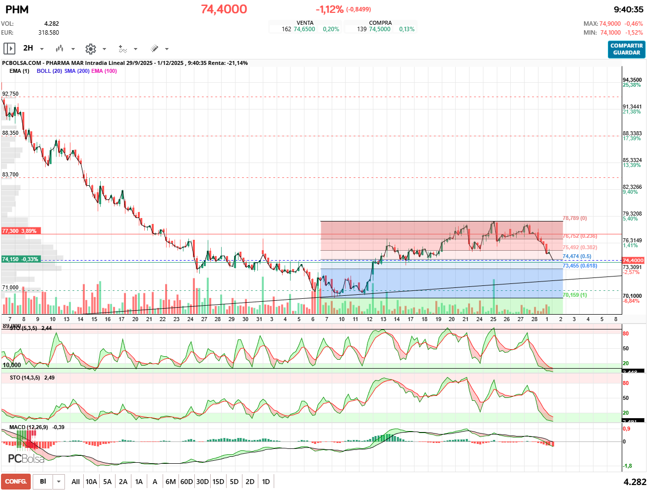This screenshot has height=492, width=653.
Task: Select the 1D time range
Action: click(x=266, y=482)
